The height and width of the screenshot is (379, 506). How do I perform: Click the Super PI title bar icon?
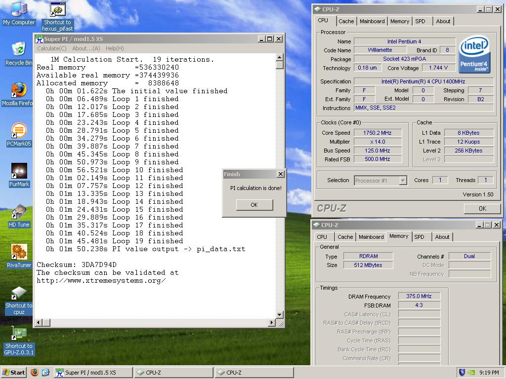coord(40,38)
